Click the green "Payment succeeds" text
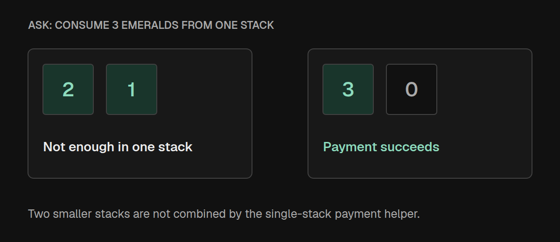 (381, 147)
